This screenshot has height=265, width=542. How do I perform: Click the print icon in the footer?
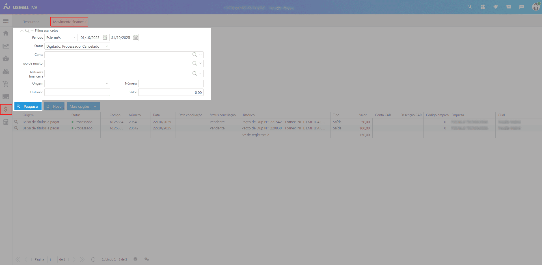click(x=135, y=259)
